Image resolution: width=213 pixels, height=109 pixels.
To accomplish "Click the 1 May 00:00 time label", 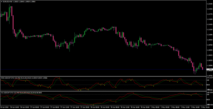I will pos(155,108).
